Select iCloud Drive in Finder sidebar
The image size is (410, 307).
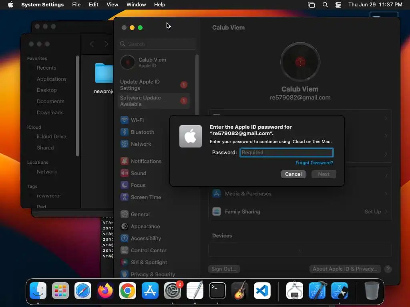[51, 137]
